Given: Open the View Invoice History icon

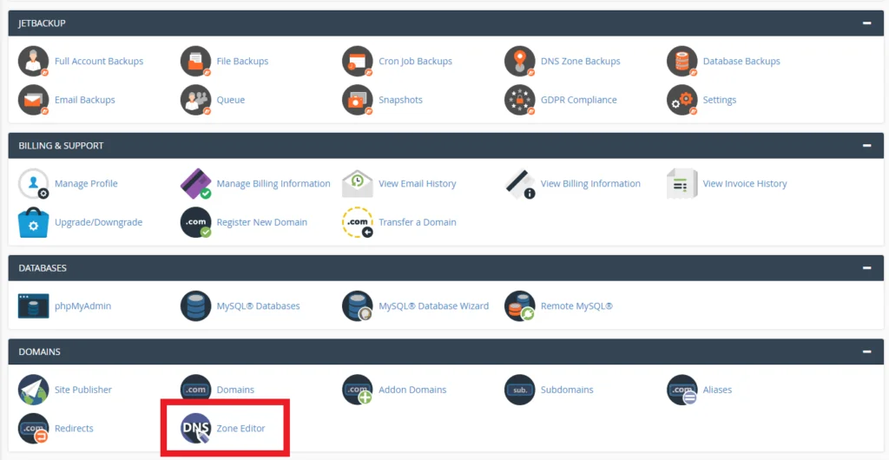Looking at the screenshot, I should tap(682, 183).
